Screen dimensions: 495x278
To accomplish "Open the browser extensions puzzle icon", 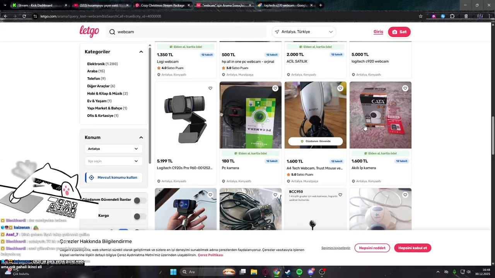I will point(452,16).
